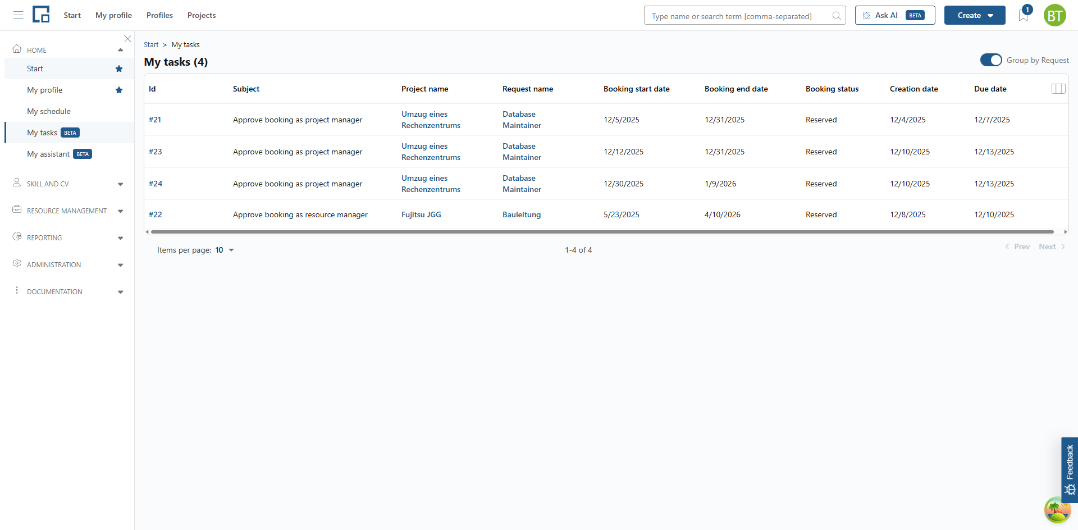The width and height of the screenshot is (1078, 530).
Task: Expand the SKILL AND CV section
Action: [x=120, y=184]
